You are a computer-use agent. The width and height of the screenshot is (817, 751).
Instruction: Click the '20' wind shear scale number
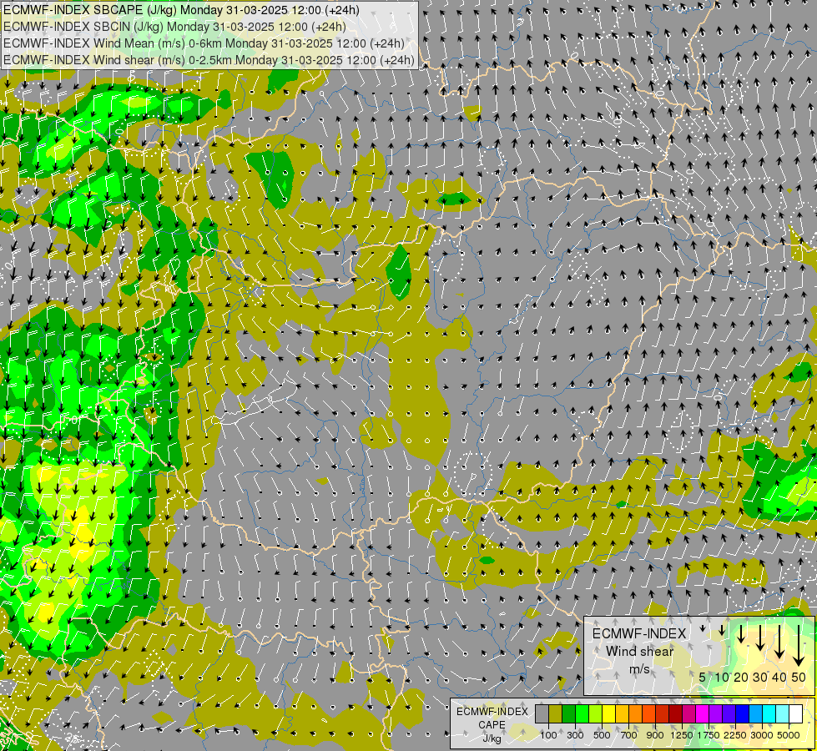[x=741, y=677]
